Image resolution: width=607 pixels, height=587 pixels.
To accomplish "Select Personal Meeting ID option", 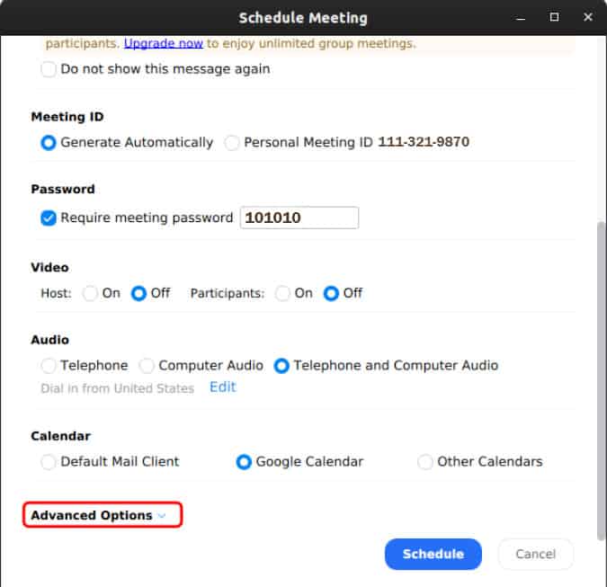I will pos(232,142).
